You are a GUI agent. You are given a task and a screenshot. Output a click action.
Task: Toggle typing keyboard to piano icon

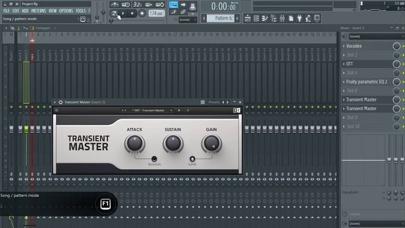(173, 4)
